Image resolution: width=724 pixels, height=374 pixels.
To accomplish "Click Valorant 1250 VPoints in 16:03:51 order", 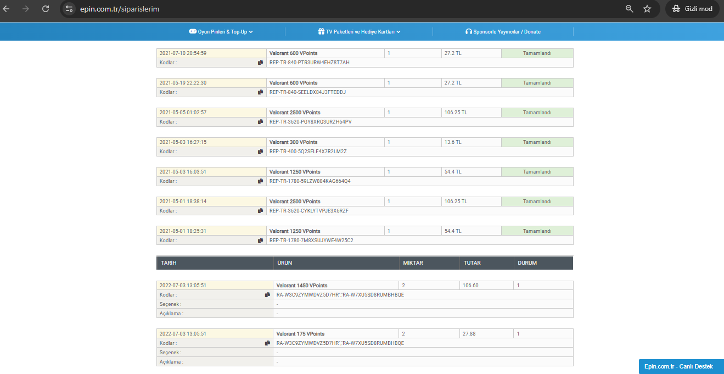I will pos(295,172).
